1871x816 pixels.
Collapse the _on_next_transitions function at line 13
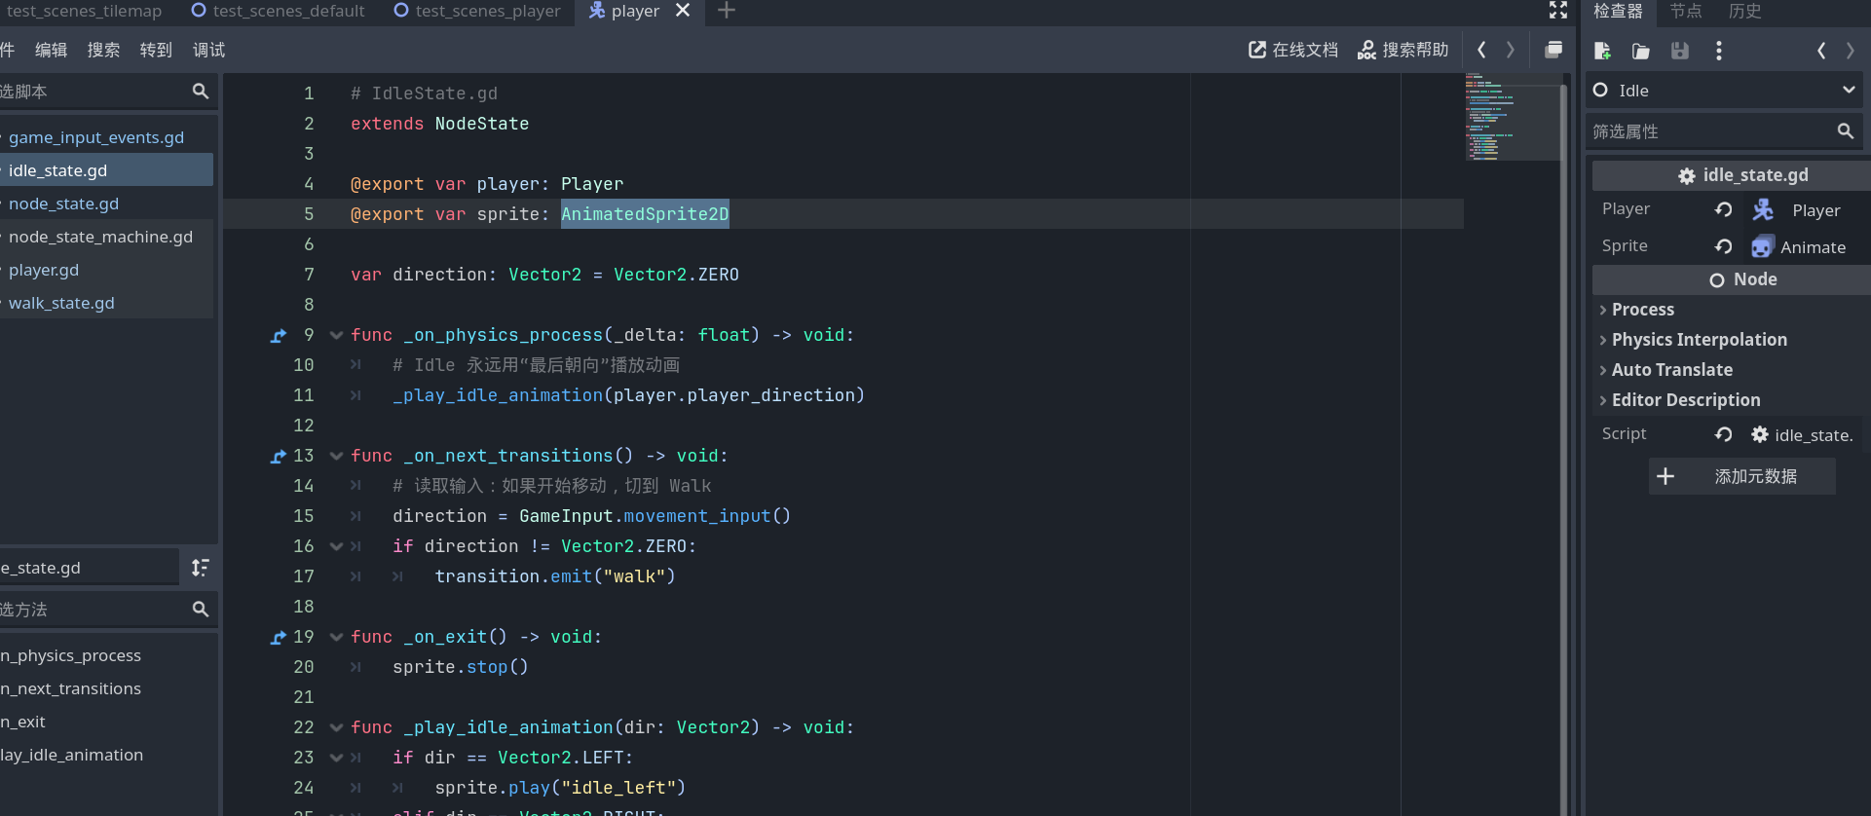[336, 456]
